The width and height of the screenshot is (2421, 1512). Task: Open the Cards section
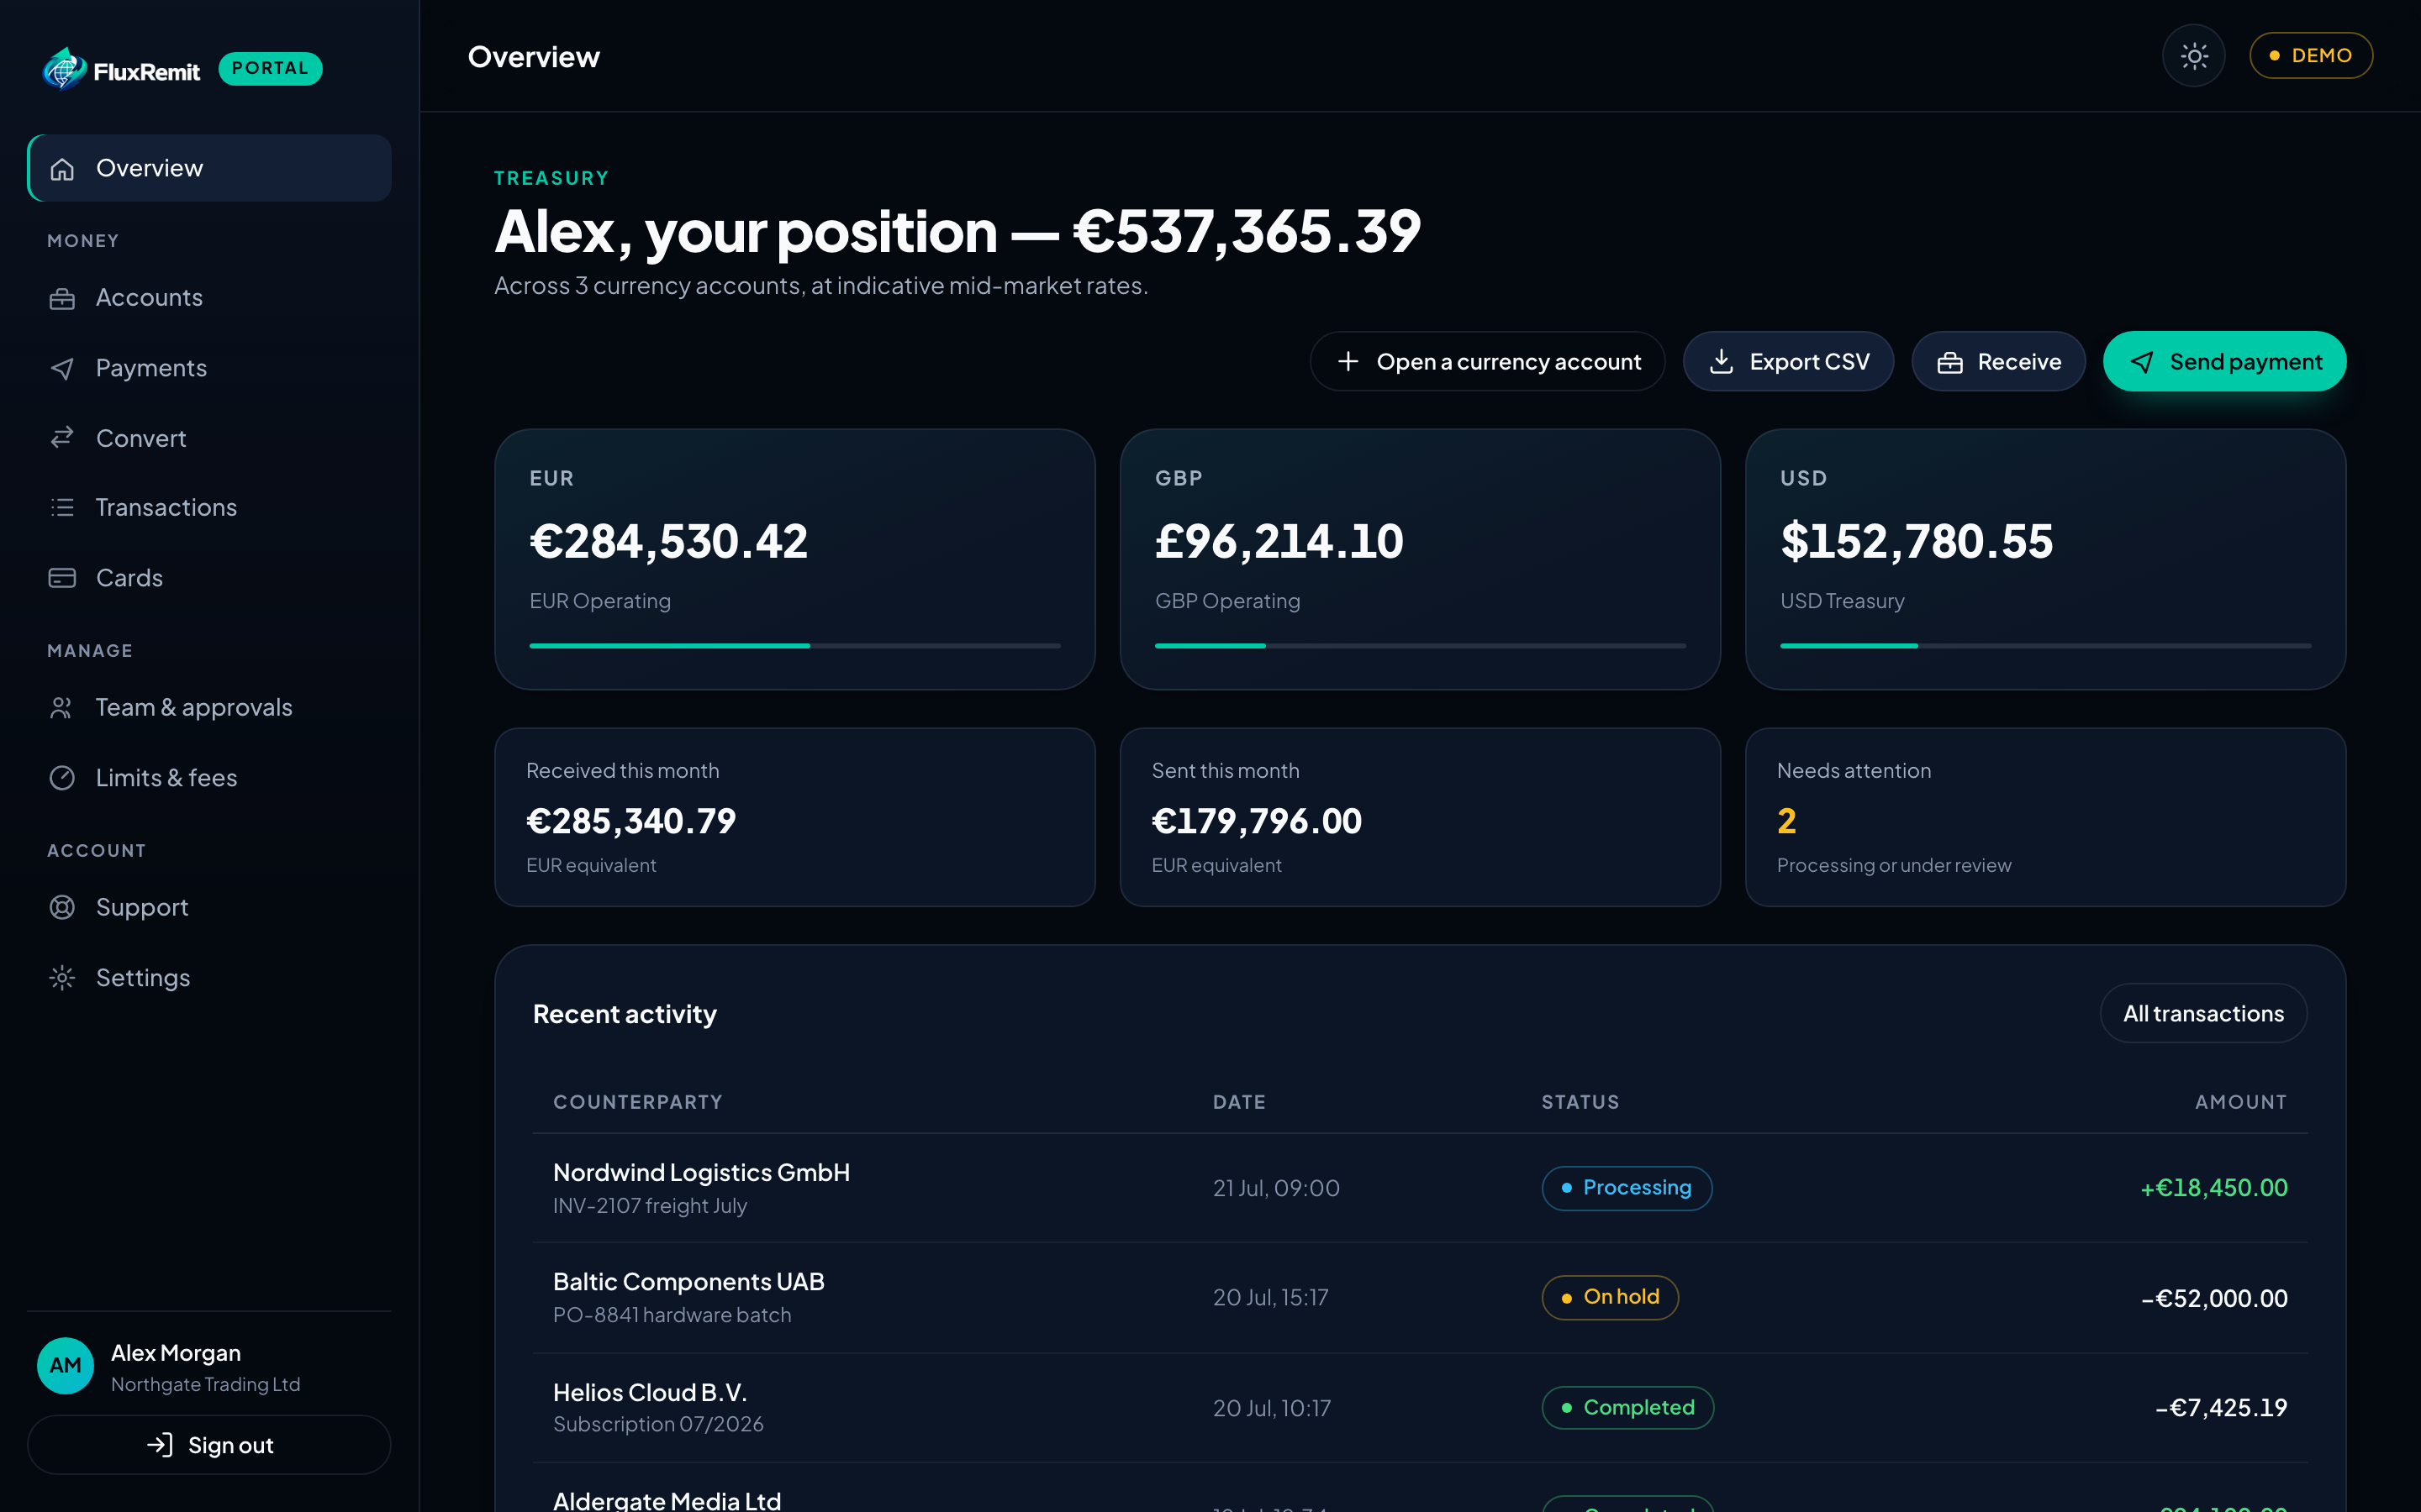click(209, 578)
